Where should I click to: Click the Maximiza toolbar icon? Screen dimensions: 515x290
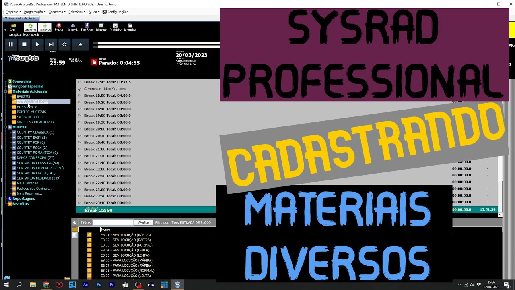(130, 27)
